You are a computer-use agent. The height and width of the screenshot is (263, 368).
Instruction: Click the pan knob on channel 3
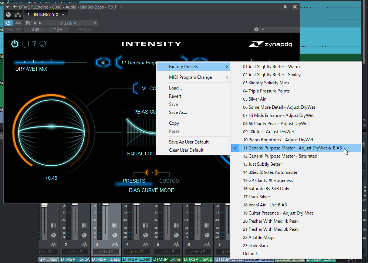[115, 235]
